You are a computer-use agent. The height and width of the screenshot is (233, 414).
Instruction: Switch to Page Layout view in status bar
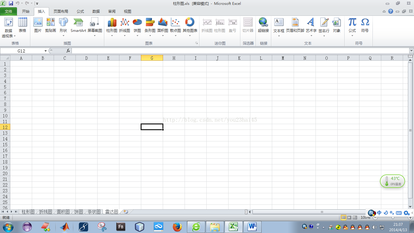click(x=349, y=218)
